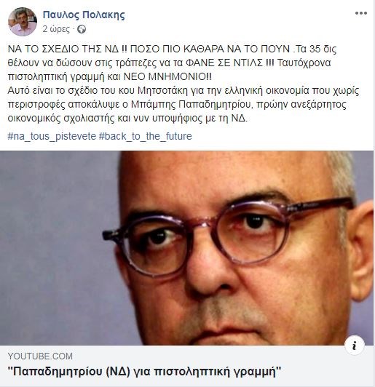
Task: Open the link title 'Παπαδημητρίου (ΝΔ) για πιστοληπτική γραμμή'
Action: coord(144,371)
